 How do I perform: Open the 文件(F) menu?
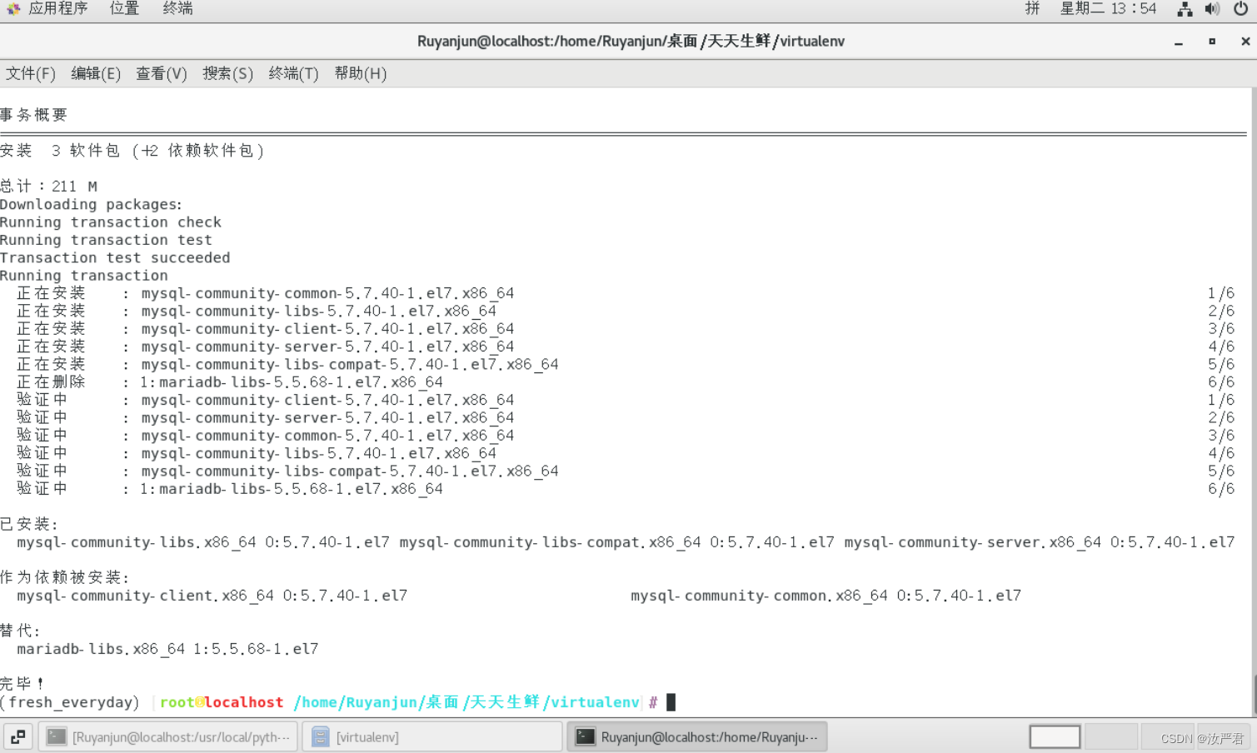click(31, 73)
